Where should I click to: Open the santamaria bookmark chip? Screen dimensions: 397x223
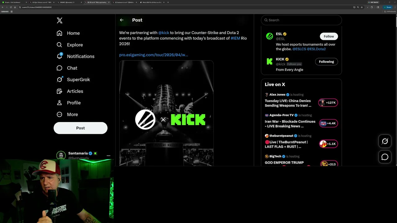[x=5, y=11]
